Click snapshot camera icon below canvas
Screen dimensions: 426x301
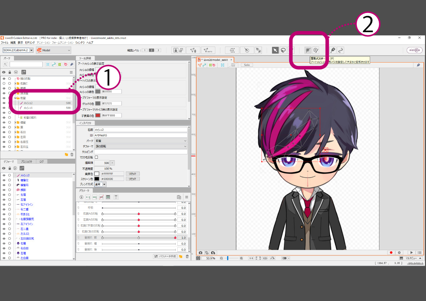click(201, 253)
